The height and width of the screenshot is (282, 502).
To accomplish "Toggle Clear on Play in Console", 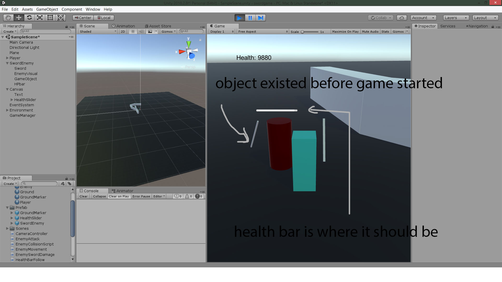I will pos(119,196).
